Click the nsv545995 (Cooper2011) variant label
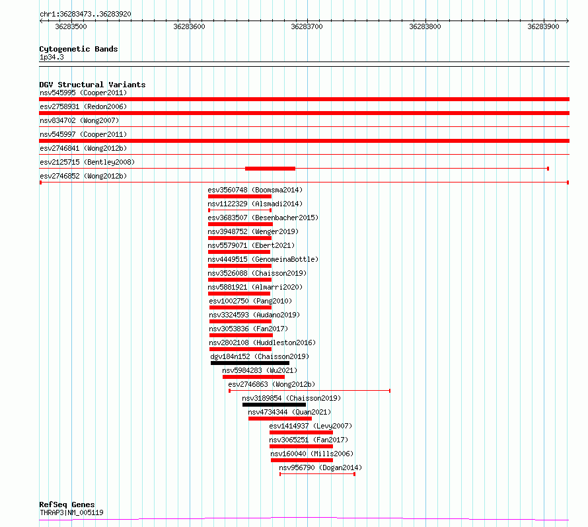 coord(83,93)
